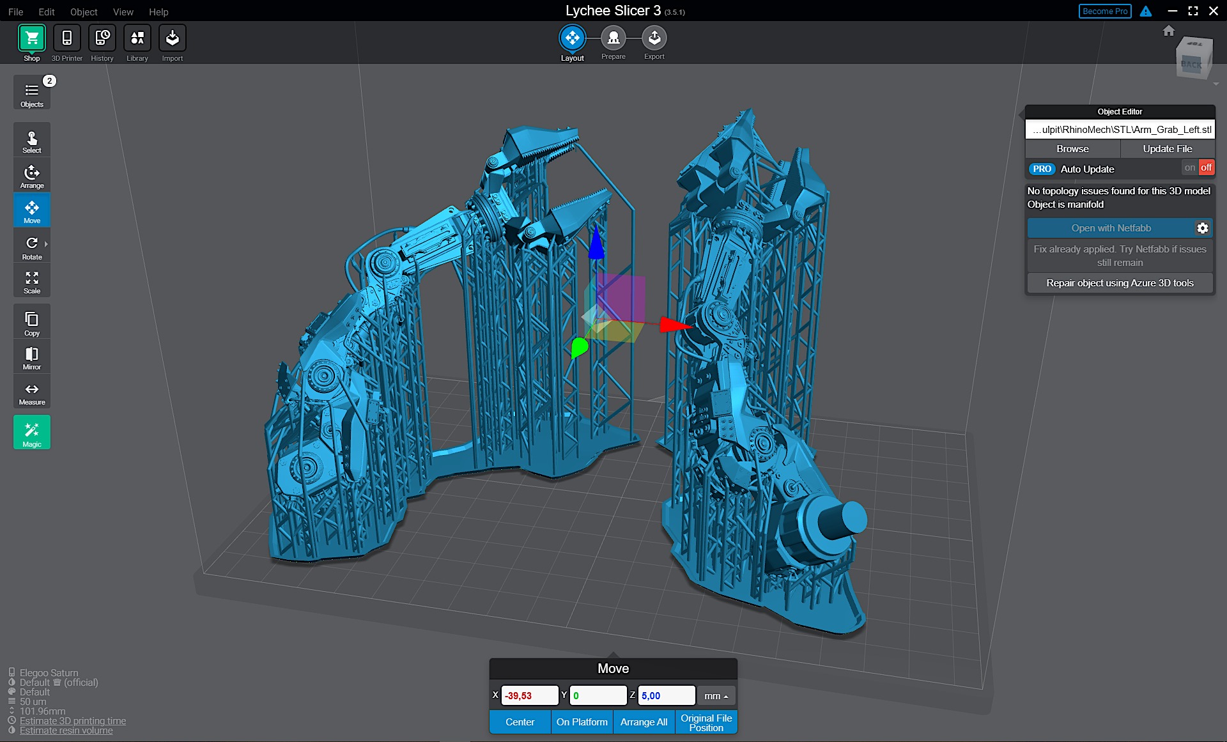
Task: Go to the Prepare workflow step
Action: tap(613, 39)
